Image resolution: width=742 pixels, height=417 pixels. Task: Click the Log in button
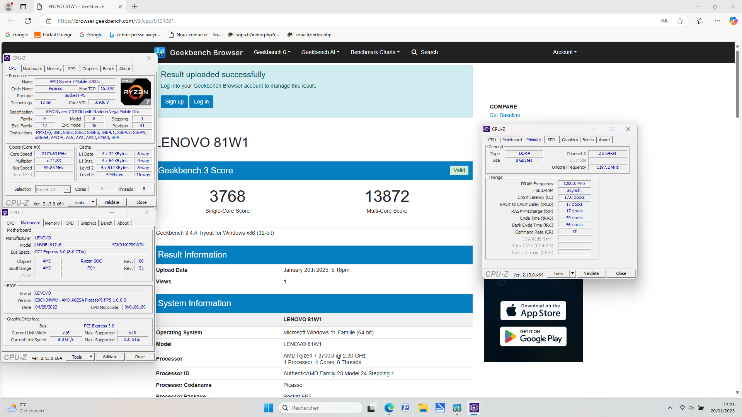pyautogui.click(x=201, y=102)
